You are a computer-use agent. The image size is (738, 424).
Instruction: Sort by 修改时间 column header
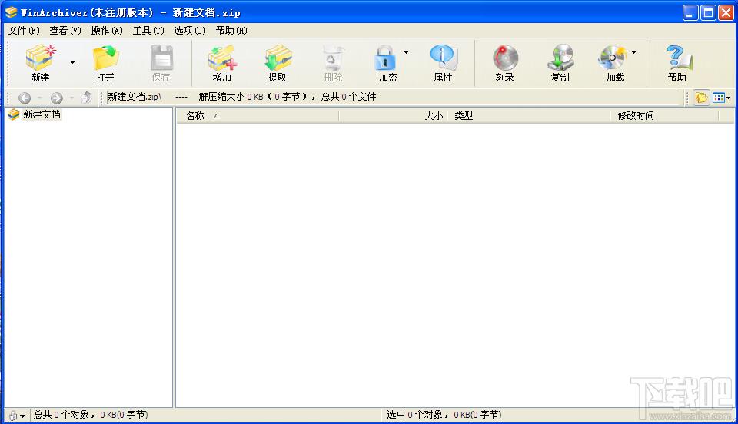[635, 116]
